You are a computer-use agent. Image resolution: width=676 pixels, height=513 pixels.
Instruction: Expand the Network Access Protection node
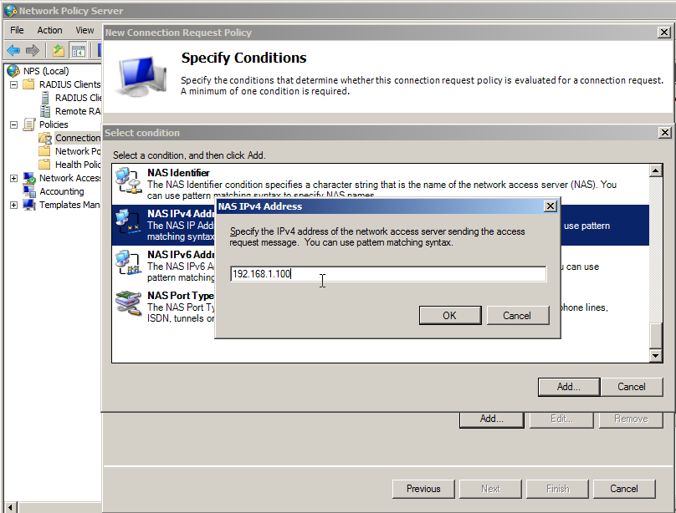pos(13,177)
